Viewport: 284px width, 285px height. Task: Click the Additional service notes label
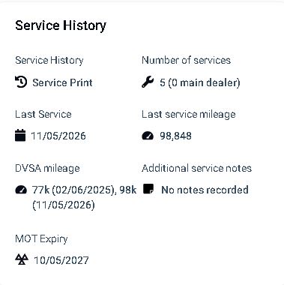pyautogui.click(x=196, y=168)
